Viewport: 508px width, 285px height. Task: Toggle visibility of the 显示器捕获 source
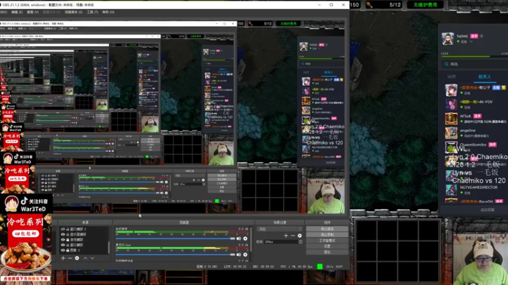coord(63,234)
